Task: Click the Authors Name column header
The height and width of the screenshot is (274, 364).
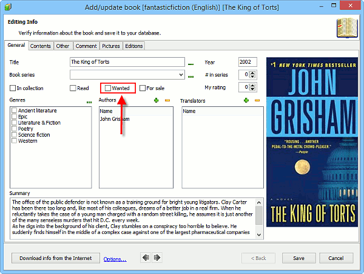Action: point(136,111)
